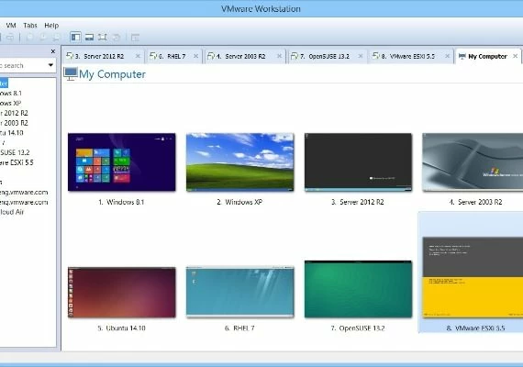
Task: Click the '7. OpenSUSE 13.2' caption under its thumbnail
Action: (358, 328)
